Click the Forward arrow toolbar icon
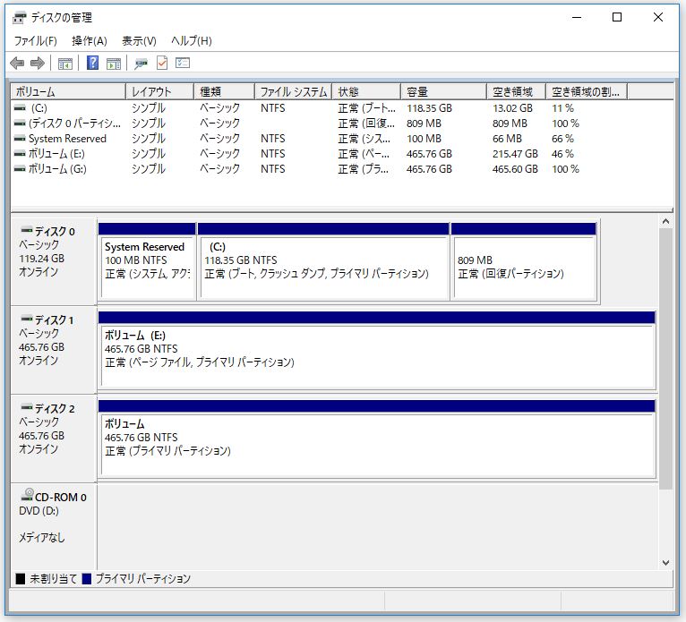The image size is (686, 622). point(38,63)
